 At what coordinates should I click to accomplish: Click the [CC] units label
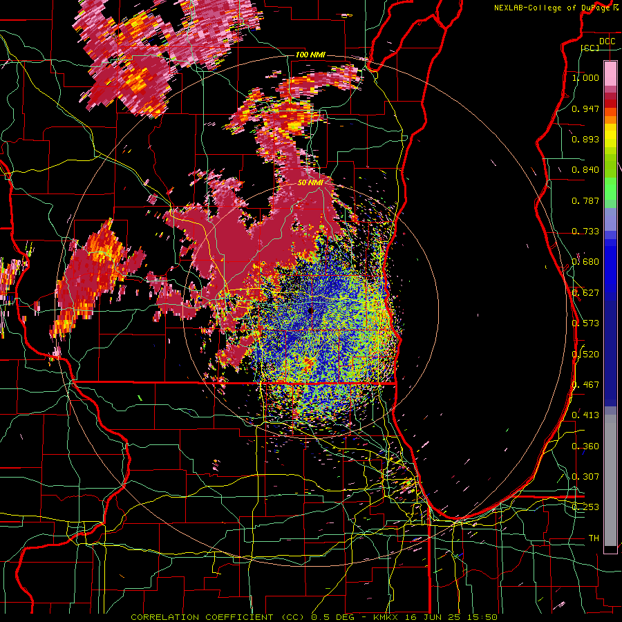pyautogui.click(x=590, y=48)
